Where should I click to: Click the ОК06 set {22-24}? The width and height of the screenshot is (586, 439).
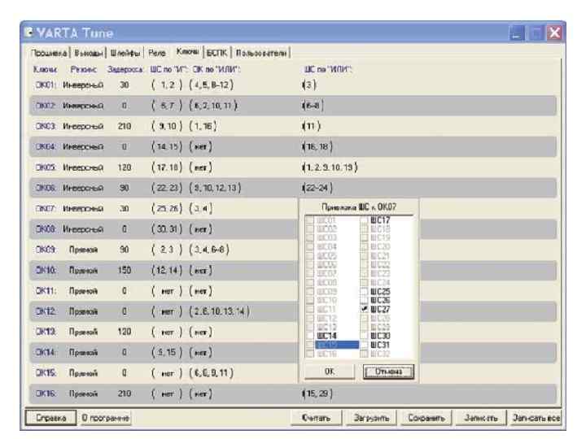(317, 188)
